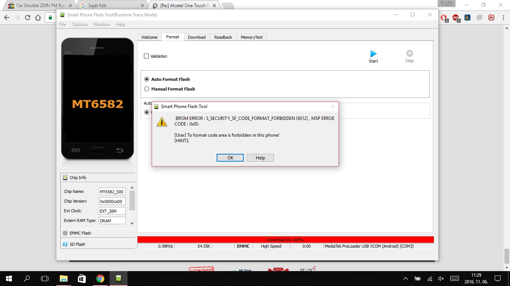
Task: Click status bar text 'High Speed'
Action: click(271, 246)
